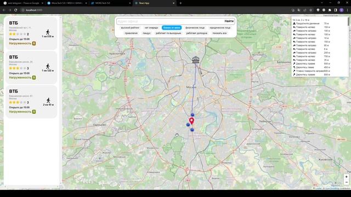Select route step 'Плавно поверните направо' 600 м

(312, 71)
